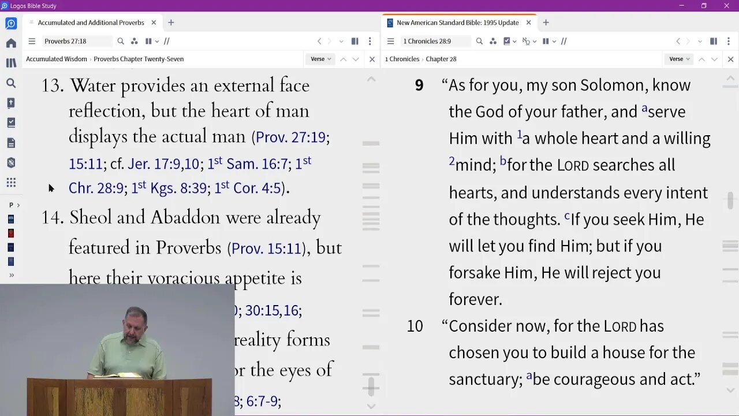This screenshot has width=739, height=416.
Task: Click visual filters icon in NASB panel
Action: coord(493,41)
